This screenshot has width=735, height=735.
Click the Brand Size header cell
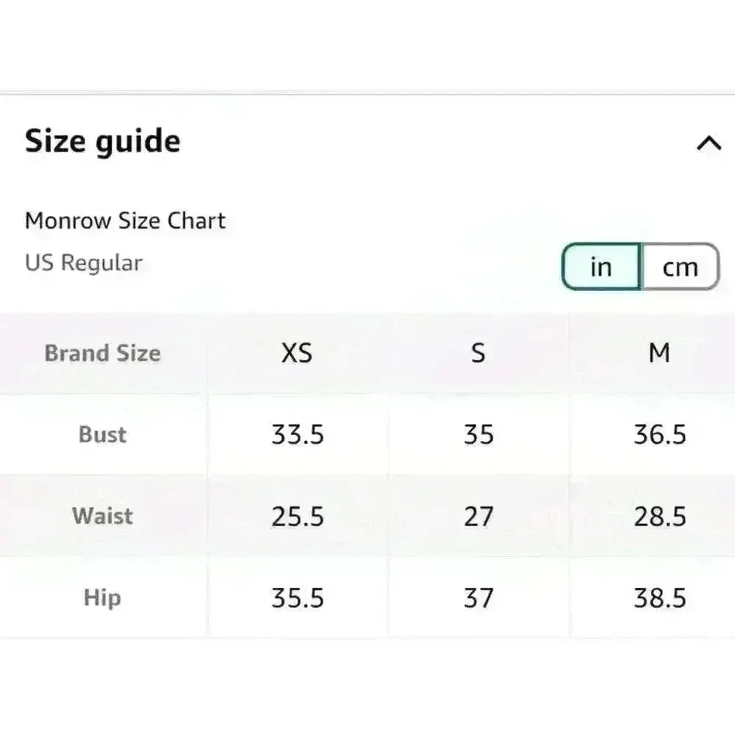pyautogui.click(x=102, y=354)
